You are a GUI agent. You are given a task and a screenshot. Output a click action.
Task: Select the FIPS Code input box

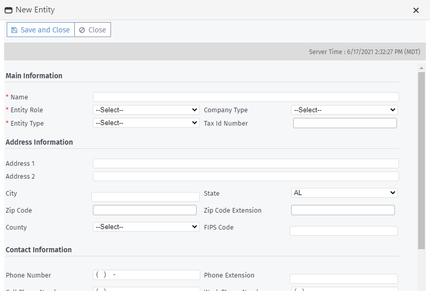point(344,231)
